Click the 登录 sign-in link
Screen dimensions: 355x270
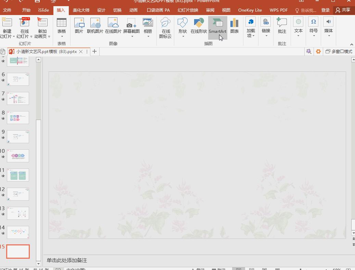click(326, 10)
